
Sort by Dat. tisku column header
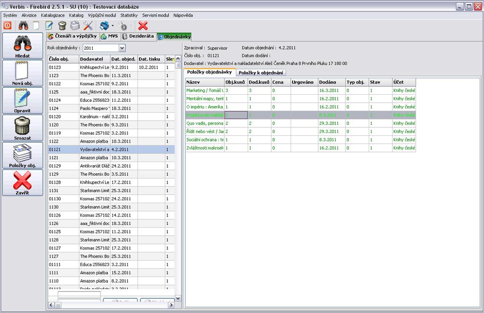pos(151,59)
